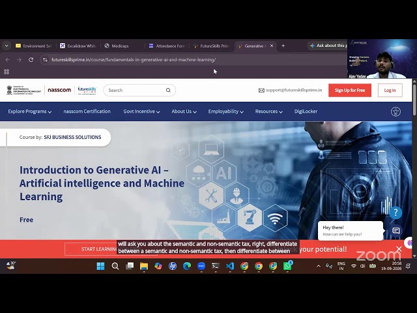Expand the Explore Programs menu
Screen dimensions: 417x313
(x=29, y=112)
